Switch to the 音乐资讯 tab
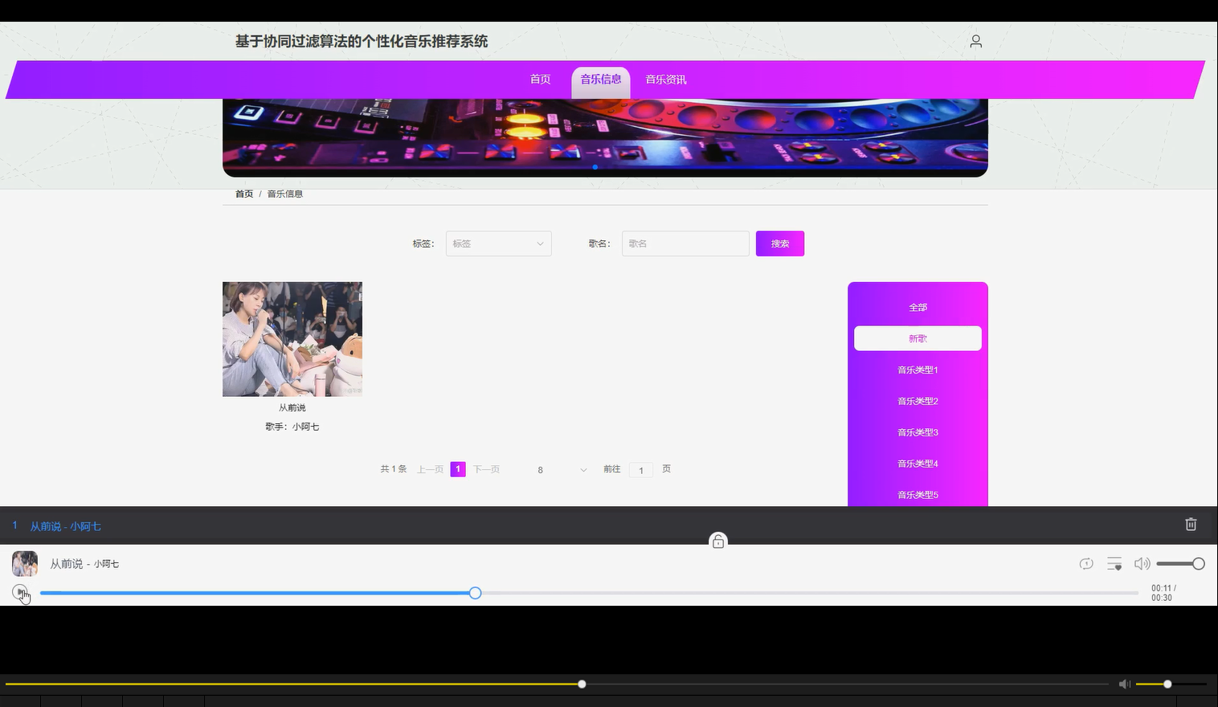The height and width of the screenshot is (707, 1218). 665,79
